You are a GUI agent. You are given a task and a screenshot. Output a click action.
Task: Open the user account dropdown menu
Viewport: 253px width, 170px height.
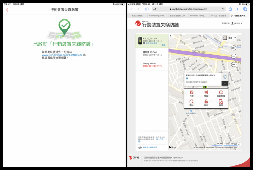tap(236, 23)
